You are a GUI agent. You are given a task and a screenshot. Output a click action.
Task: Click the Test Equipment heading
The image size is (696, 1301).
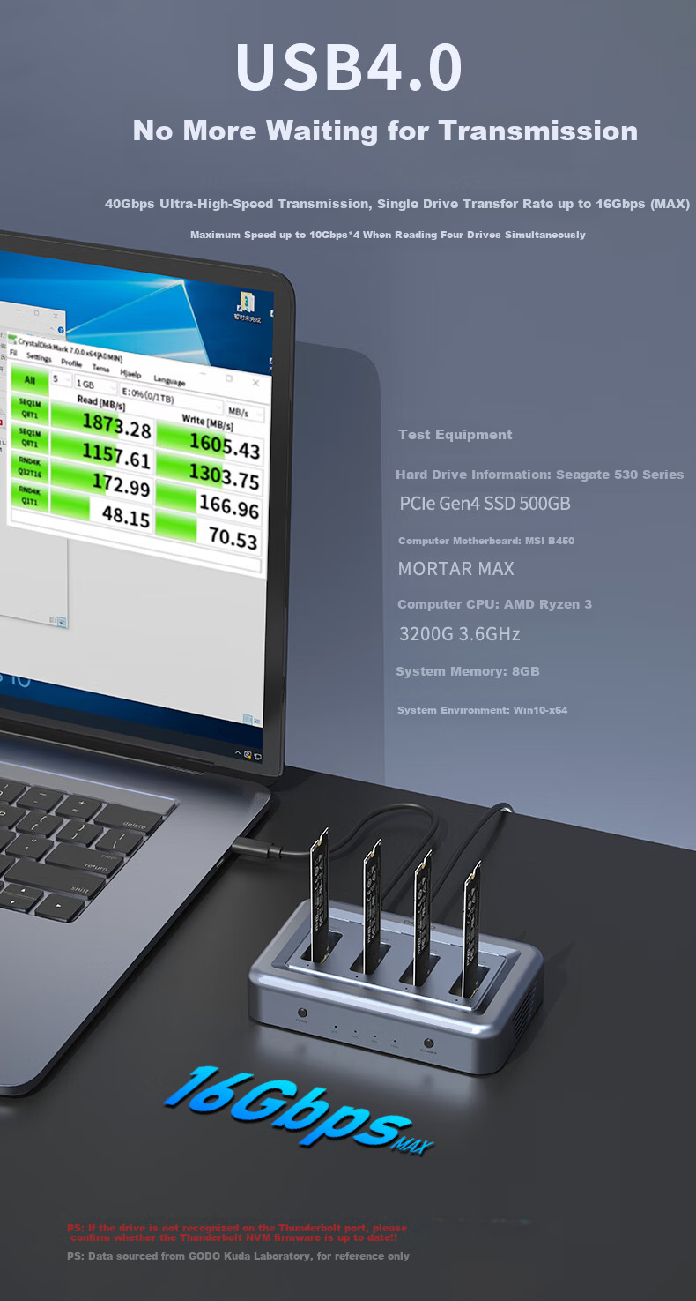(x=455, y=435)
